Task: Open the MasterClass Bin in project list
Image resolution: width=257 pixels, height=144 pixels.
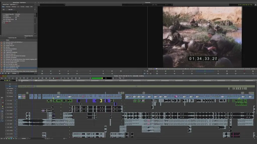Action: tap(9, 14)
